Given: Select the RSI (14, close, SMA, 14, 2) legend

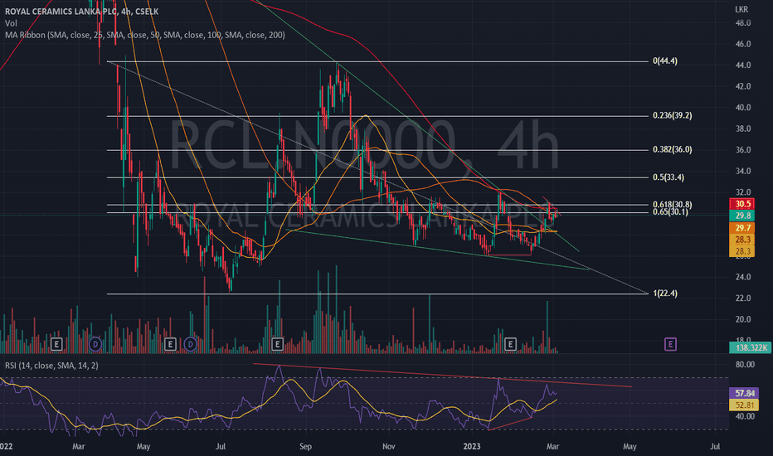Looking at the screenshot, I should click(51, 366).
